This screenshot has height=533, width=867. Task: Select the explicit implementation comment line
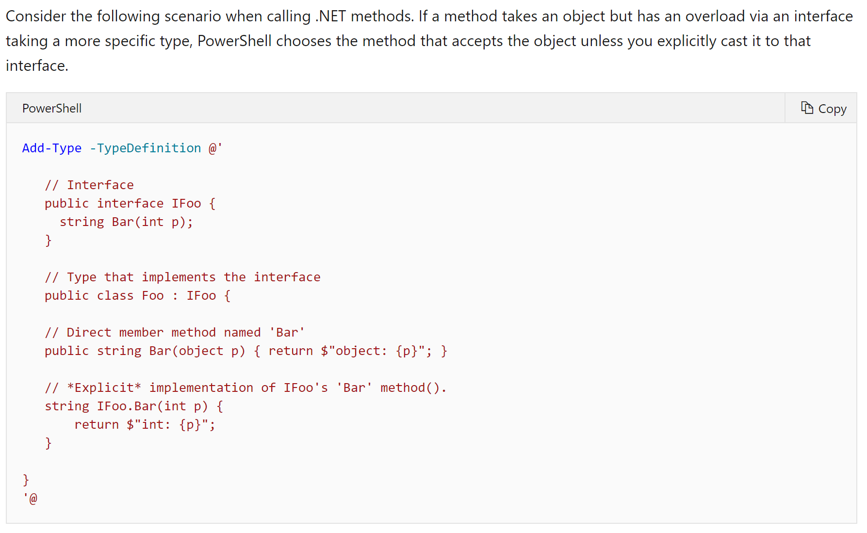(245, 387)
